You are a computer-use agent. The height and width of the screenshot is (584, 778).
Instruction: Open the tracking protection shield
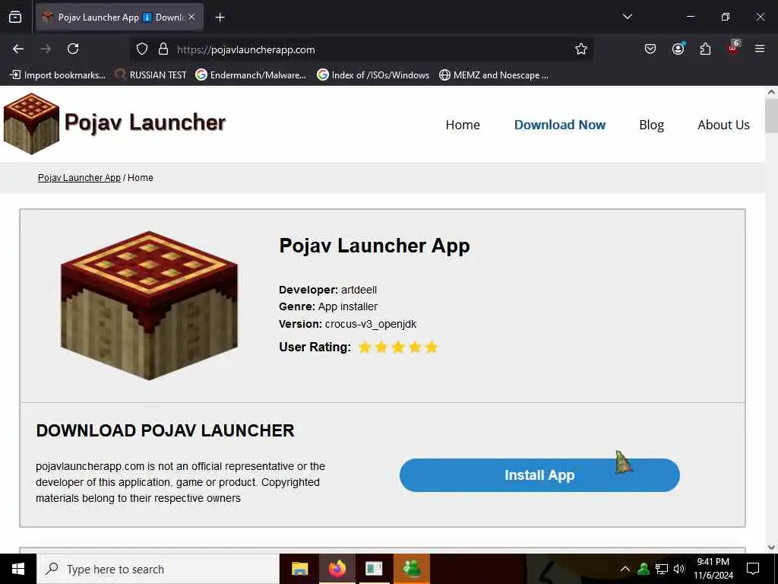pyautogui.click(x=142, y=49)
